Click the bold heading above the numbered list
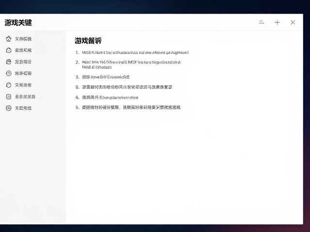310x232 pixels. tap(88, 41)
